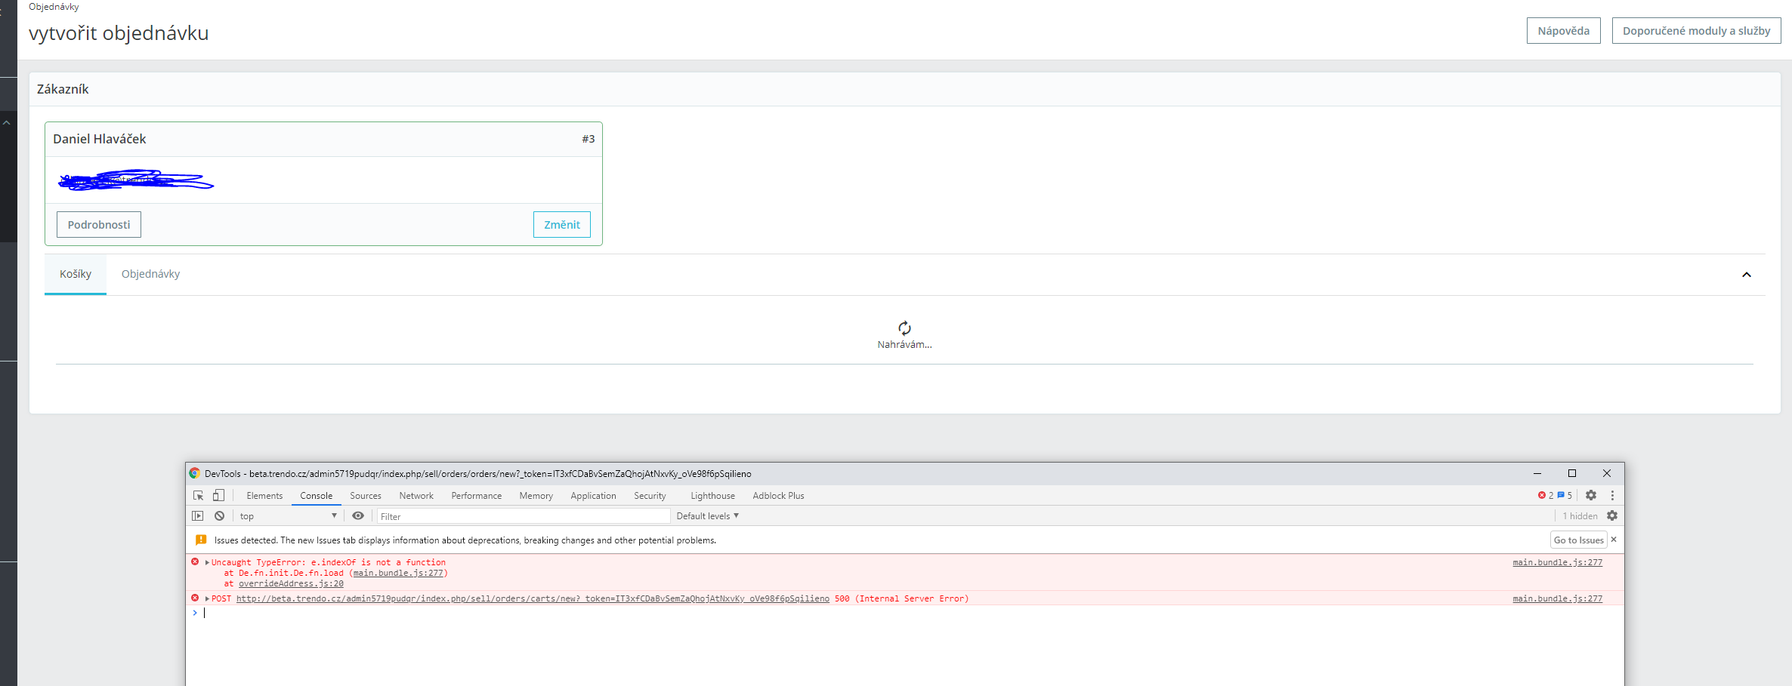Focus the console Filter input
This screenshot has height=686, width=1792.
pos(523,516)
